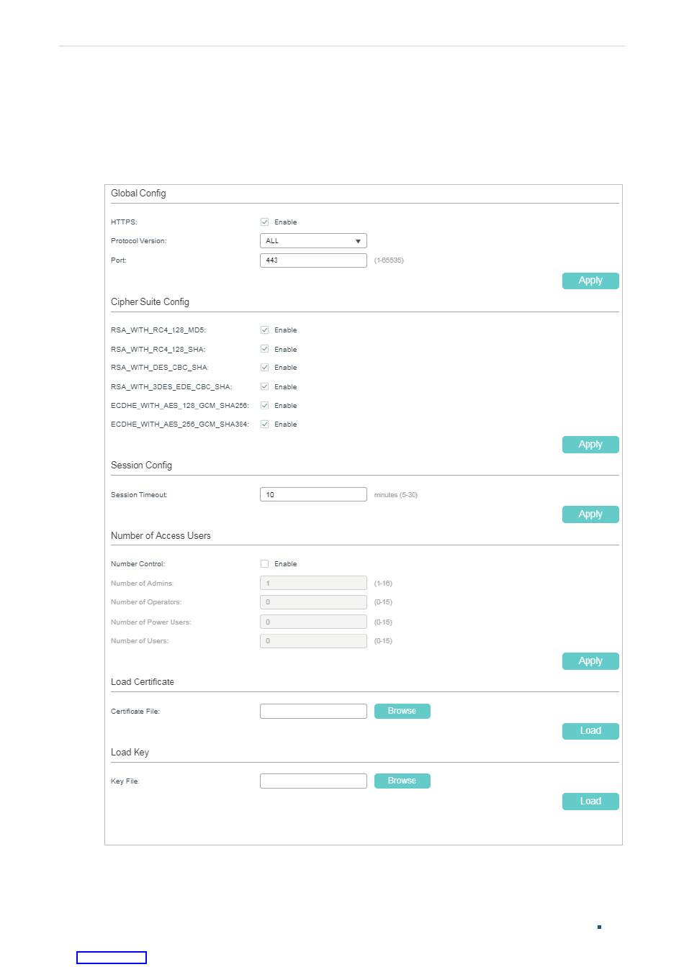Click the Session Timeout field

click(313, 494)
